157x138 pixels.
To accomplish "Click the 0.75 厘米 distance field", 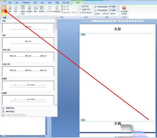I will pos(112,7).
